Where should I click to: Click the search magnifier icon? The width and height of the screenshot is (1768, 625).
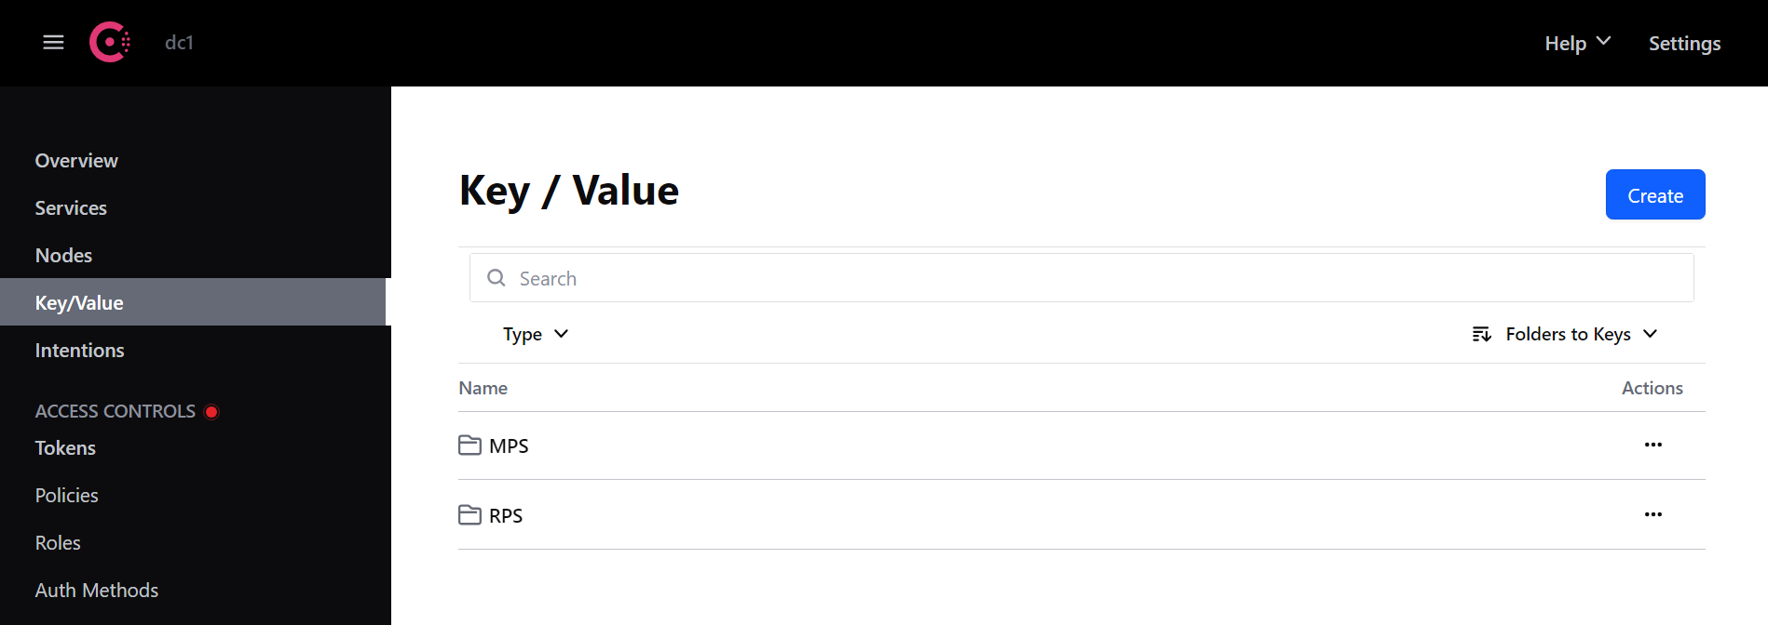click(496, 278)
